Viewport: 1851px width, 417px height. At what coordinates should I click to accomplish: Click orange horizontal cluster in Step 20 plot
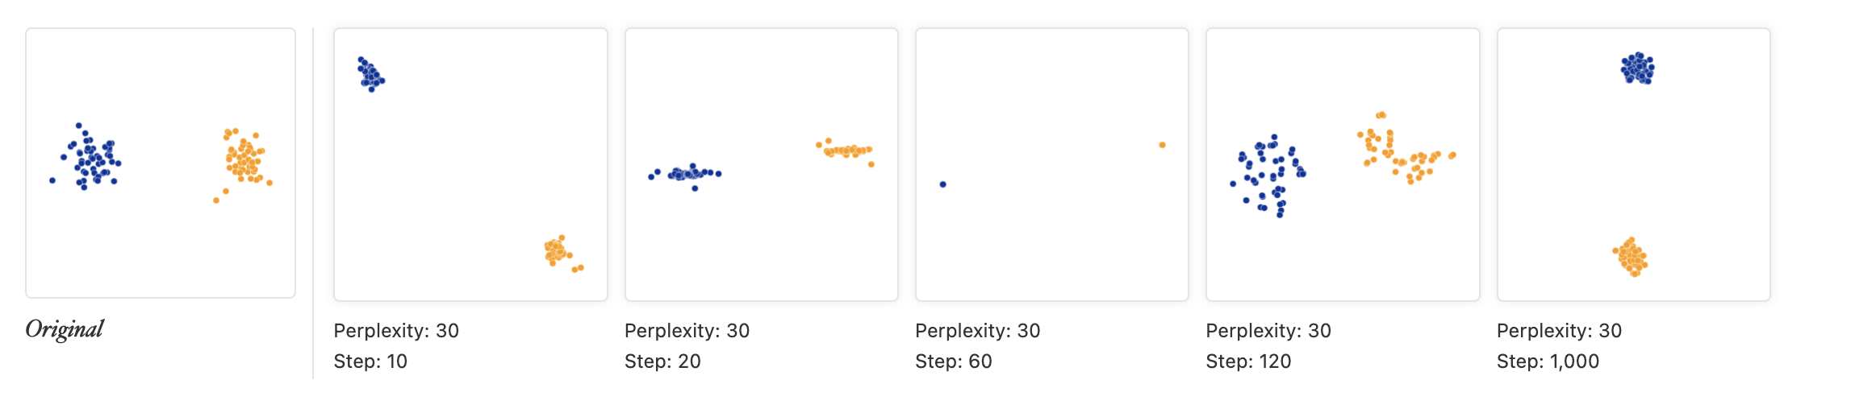click(845, 151)
